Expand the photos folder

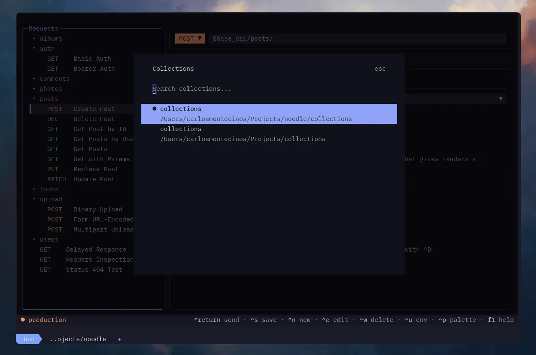(x=47, y=89)
